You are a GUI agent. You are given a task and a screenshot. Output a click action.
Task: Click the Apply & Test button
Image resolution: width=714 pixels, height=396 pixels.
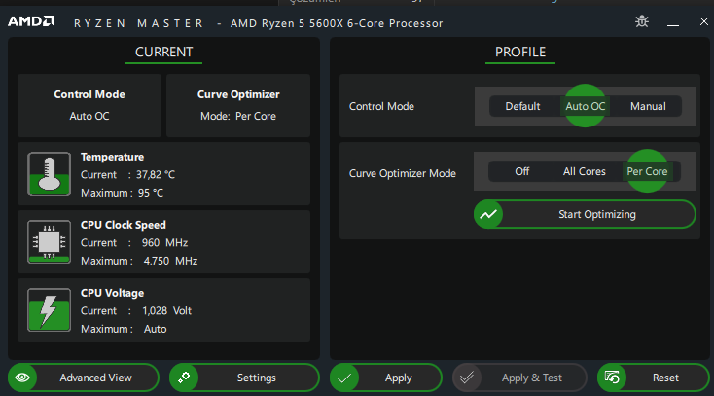coord(519,378)
